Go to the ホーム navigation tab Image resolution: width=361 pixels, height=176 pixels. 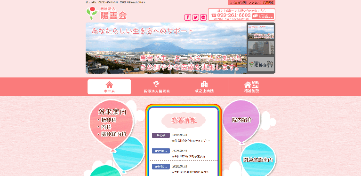click(x=109, y=87)
